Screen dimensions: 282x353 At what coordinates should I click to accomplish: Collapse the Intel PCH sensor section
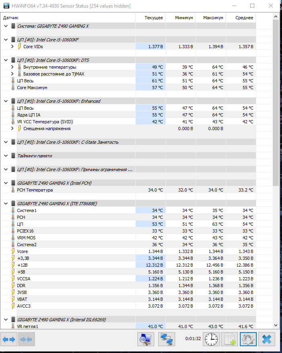pyautogui.click(x=6, y=183)
